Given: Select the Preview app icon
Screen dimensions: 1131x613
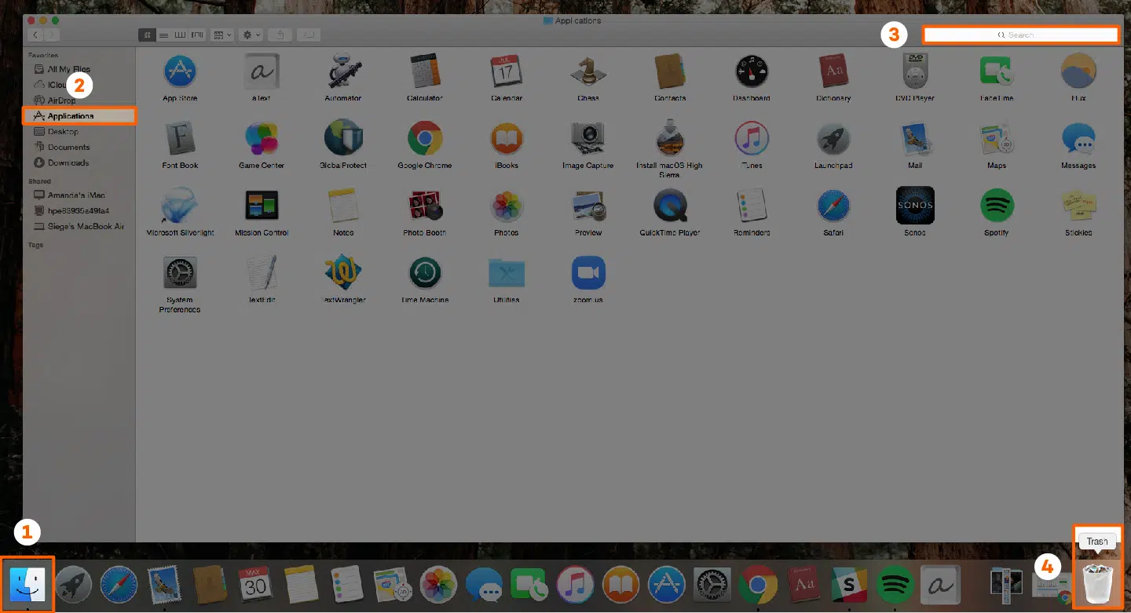Looking at the screenshot, I should [x=588, y=206].
